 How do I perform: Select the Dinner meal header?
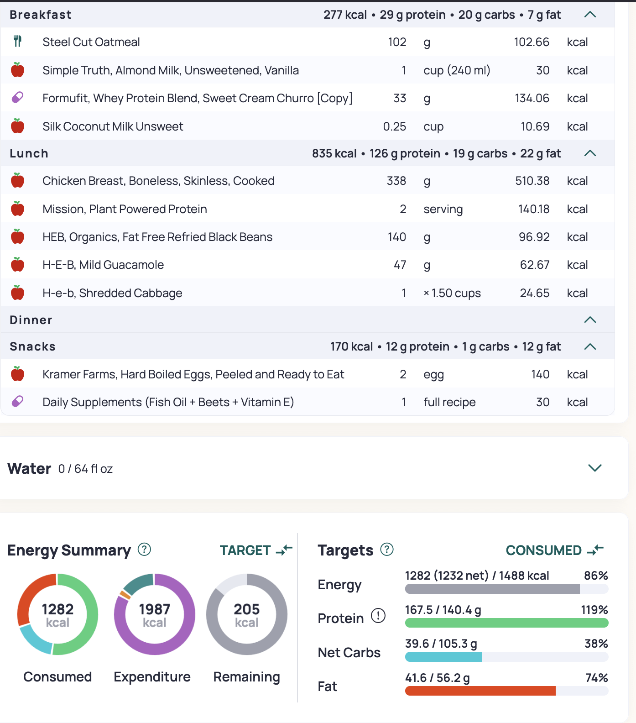(x=31, y=320)
